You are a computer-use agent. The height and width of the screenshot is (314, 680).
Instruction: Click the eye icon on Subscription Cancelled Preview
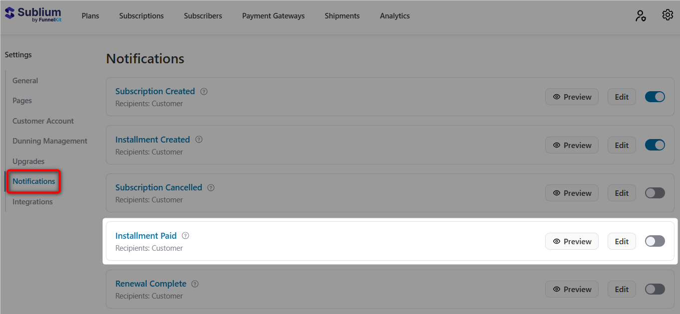pos(556,192)
